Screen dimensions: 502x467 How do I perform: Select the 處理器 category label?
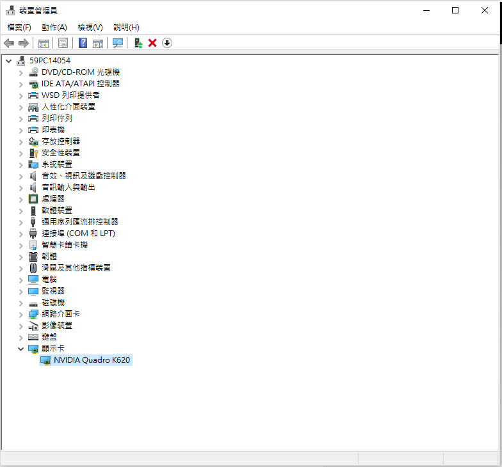pos(53,199)
